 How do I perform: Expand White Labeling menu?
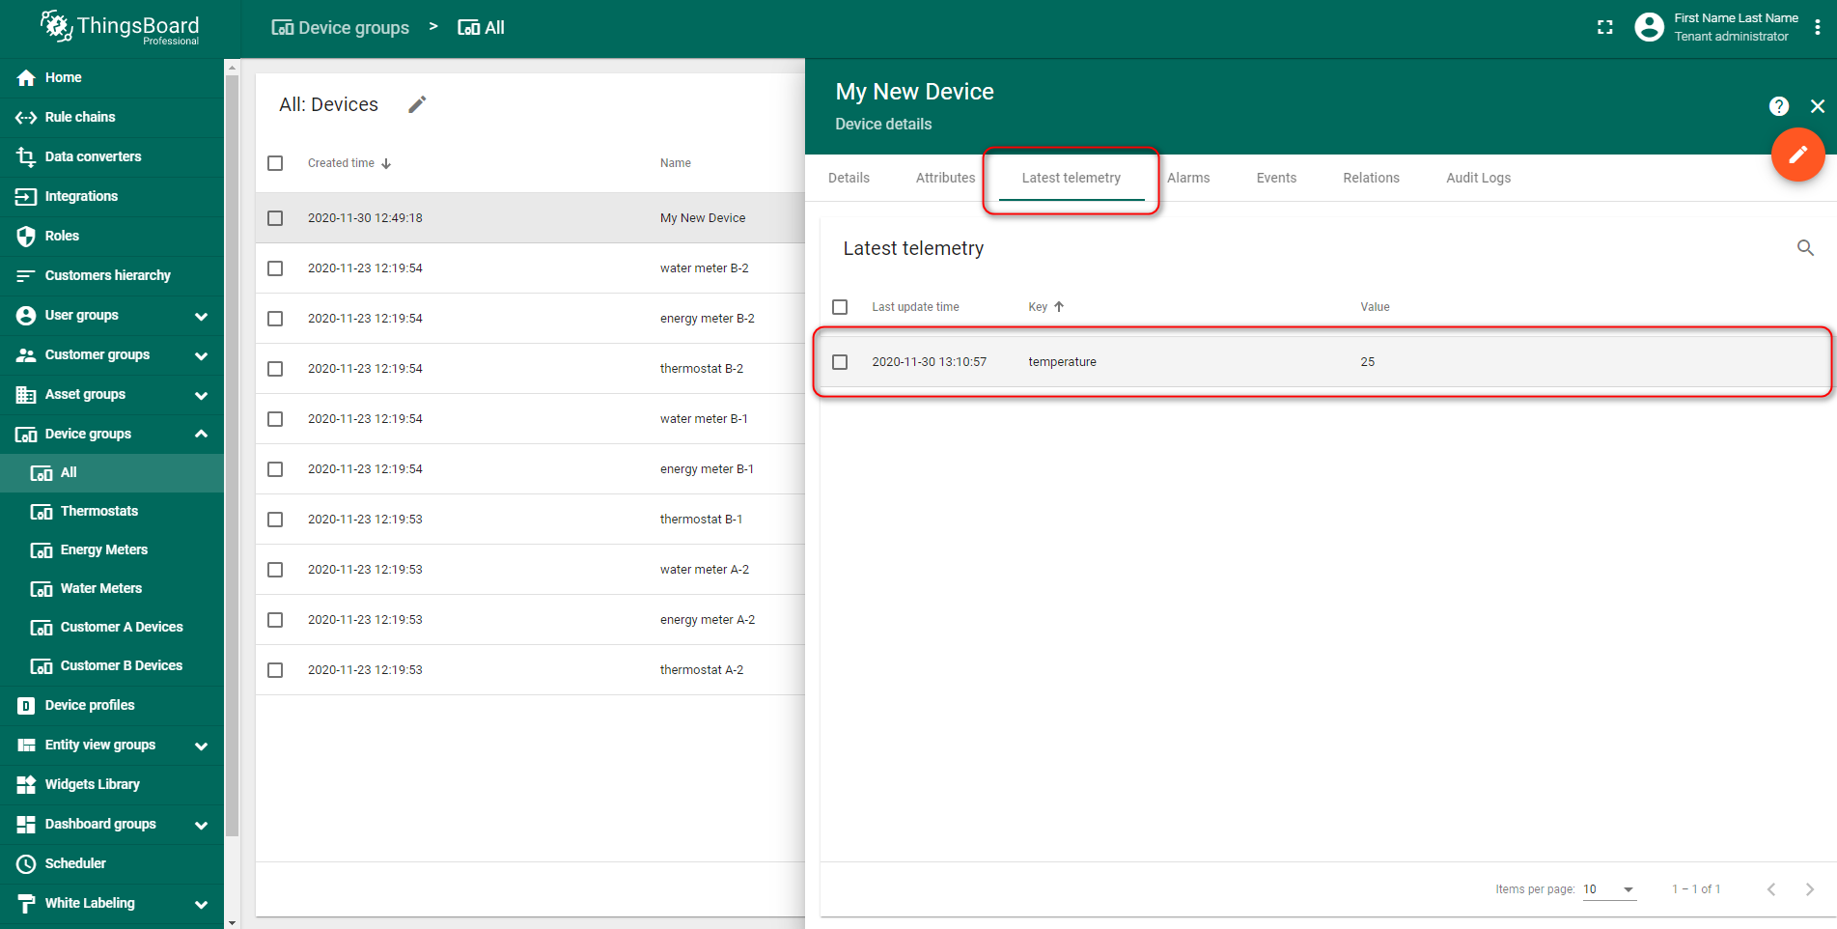click(x=201, y=904)
